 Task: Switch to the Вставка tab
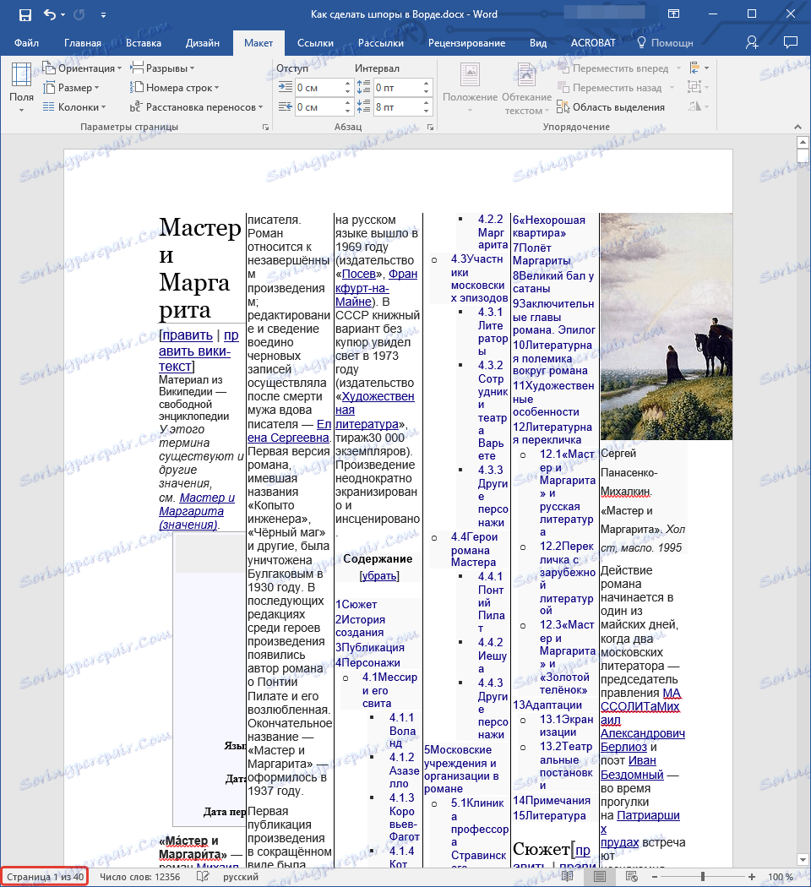click(144, 43)
